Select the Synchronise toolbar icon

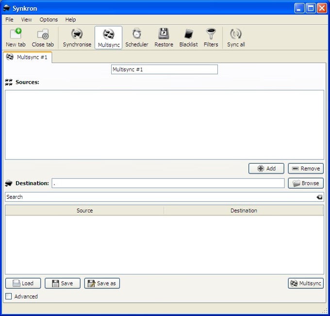77,37
